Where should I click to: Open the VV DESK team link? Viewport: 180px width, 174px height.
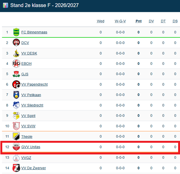point(29,53)
